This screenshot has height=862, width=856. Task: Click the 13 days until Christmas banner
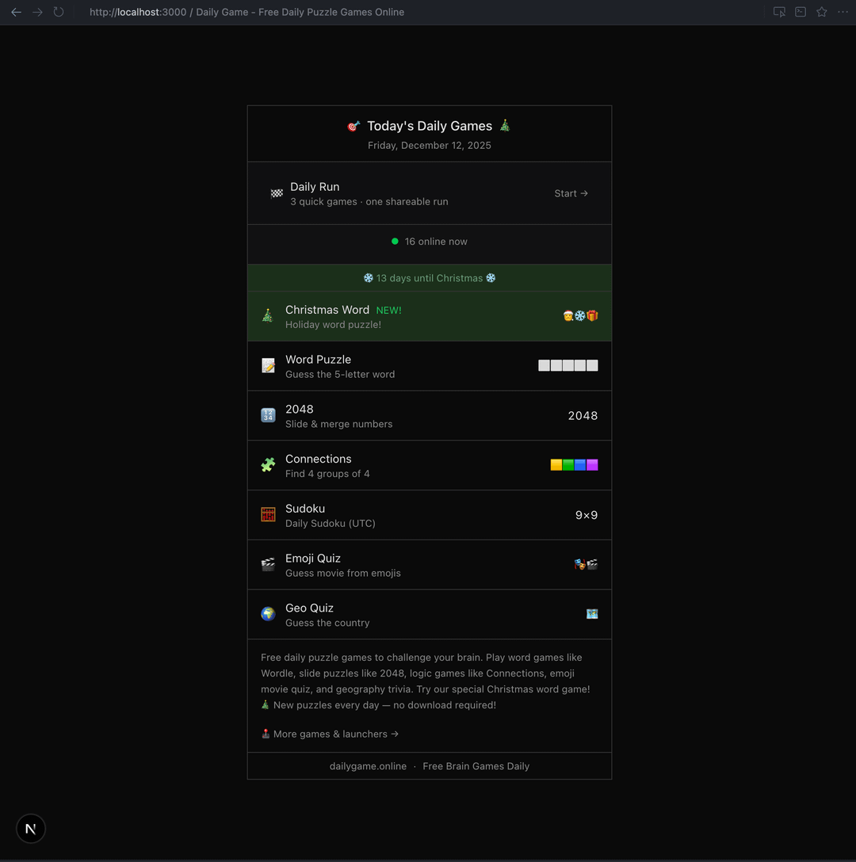[x=429, y=278]
